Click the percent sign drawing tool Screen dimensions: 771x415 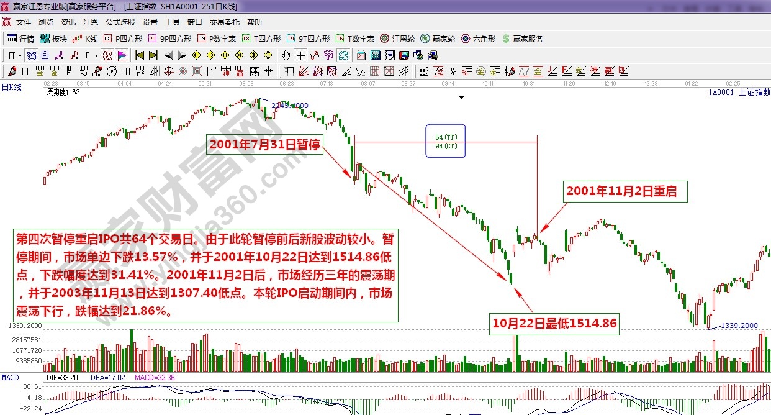coord(452,71)
